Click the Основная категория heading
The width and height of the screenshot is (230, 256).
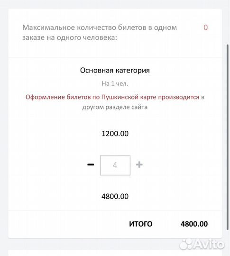[115, 70]
